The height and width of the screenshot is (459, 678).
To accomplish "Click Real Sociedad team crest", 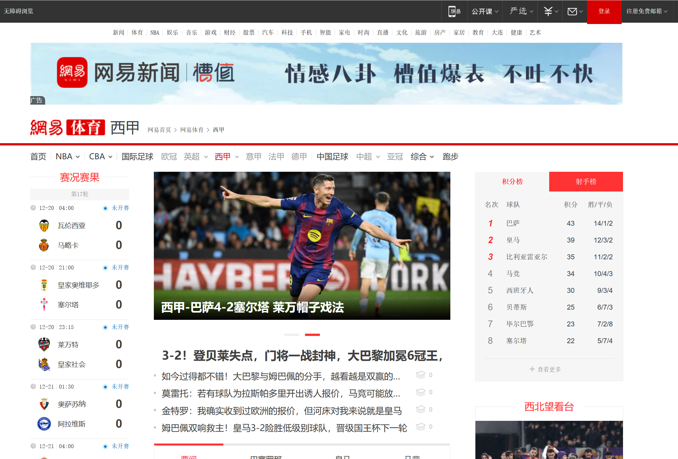I will tap(44, 365).
